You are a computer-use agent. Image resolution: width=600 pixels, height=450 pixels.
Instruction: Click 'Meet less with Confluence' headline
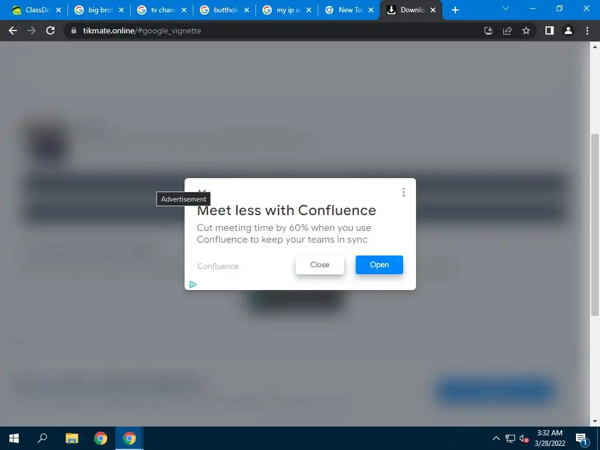coord(286,210)
